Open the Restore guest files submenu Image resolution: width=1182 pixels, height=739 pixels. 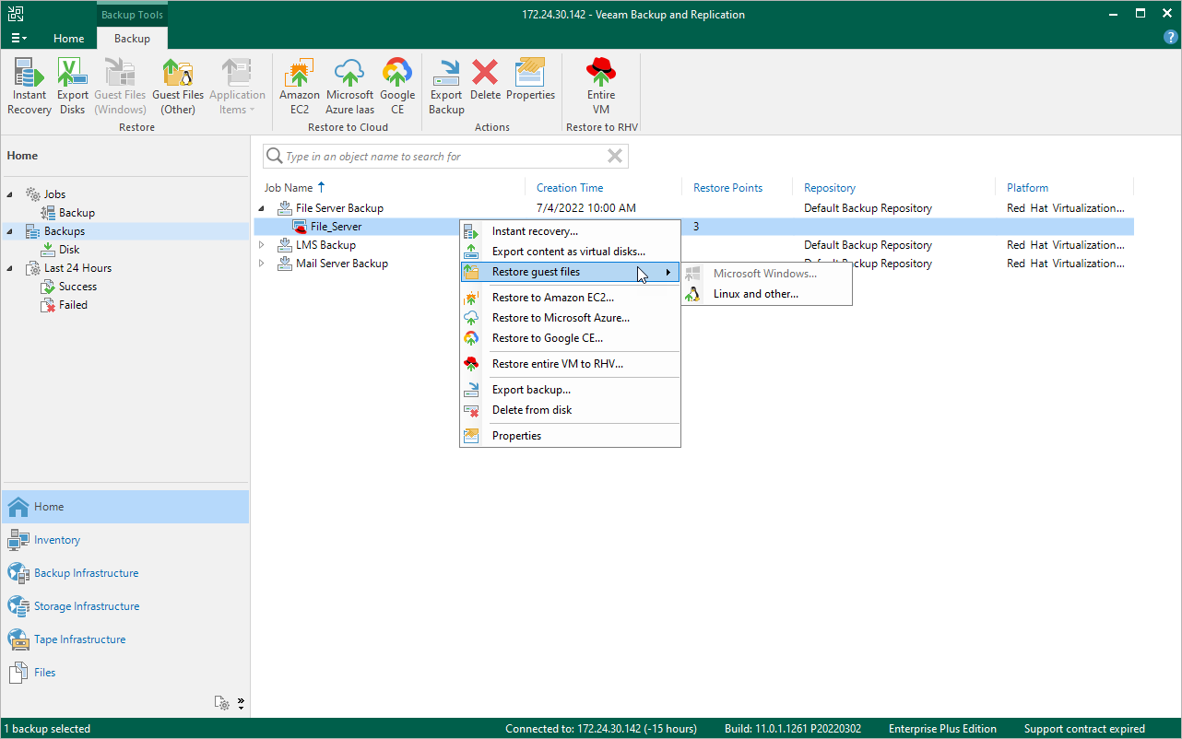570,272
